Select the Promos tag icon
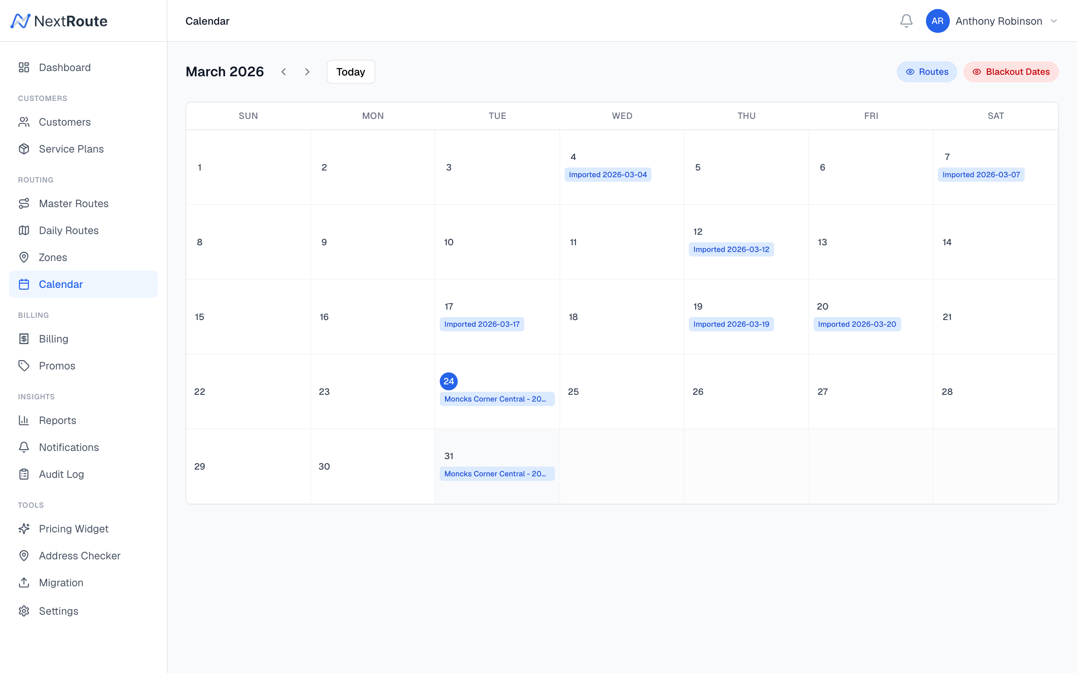 tap(24, 365)
